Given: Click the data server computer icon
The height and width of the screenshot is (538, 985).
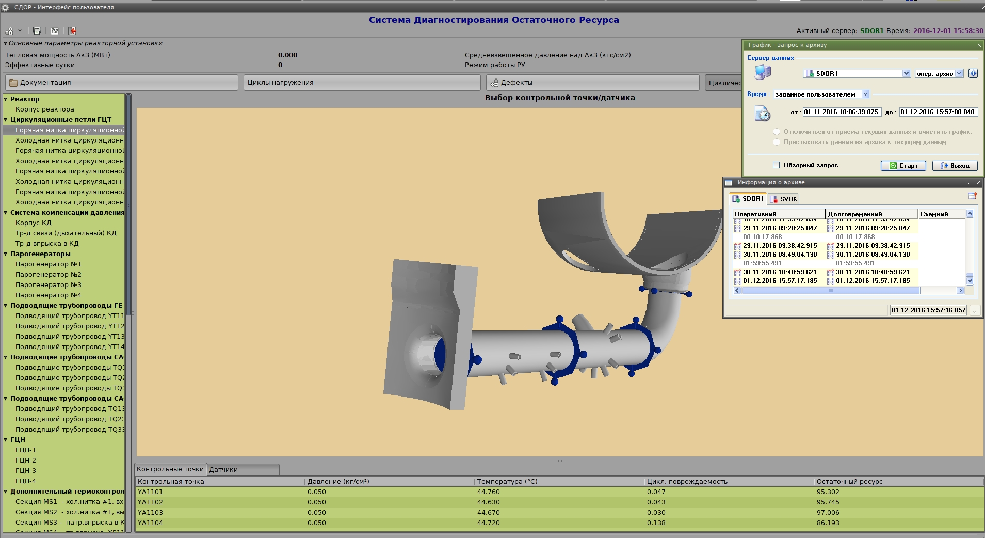Looking at the screenshot, I should (x=762, y=72).
